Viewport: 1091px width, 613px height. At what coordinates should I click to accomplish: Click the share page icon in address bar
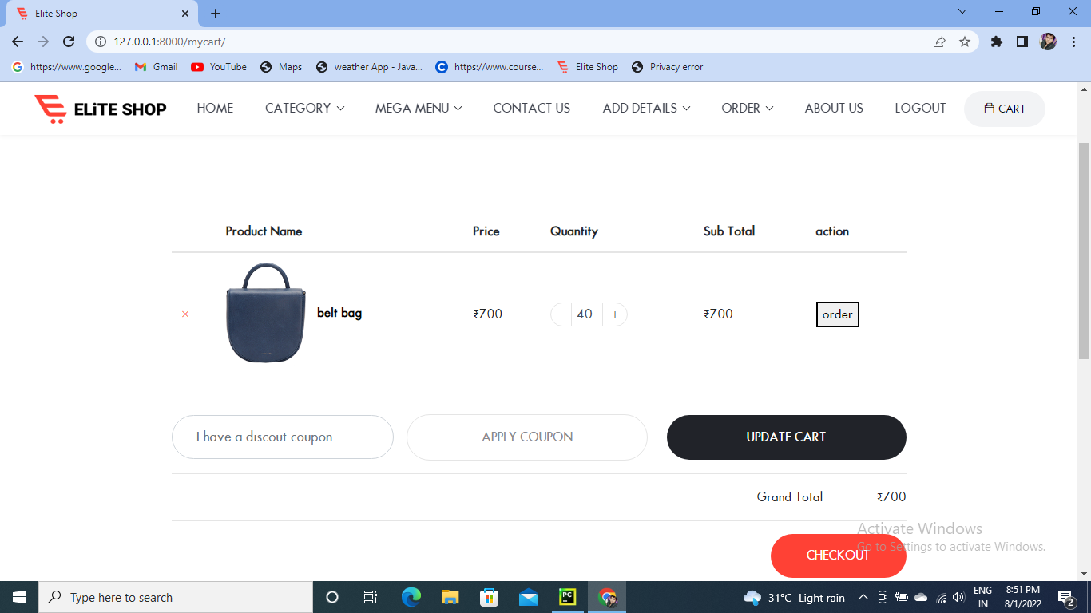click(x=939, y=42)
